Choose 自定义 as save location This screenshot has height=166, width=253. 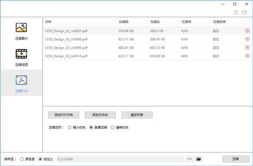pyautogui.click(x=40, y=159)
